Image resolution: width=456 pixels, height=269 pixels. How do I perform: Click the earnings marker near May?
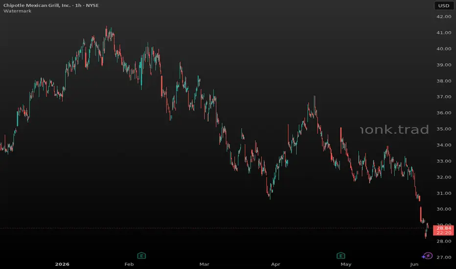pyautogui.click(x=341, y=256)
